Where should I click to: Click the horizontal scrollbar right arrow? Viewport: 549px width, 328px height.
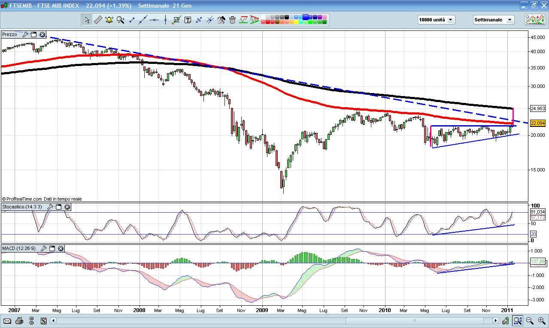496,321
